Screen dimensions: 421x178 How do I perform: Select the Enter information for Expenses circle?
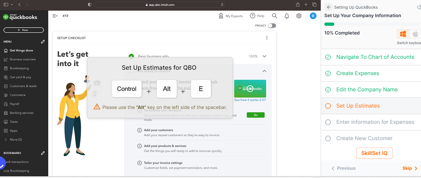click(x=328, y=122)
